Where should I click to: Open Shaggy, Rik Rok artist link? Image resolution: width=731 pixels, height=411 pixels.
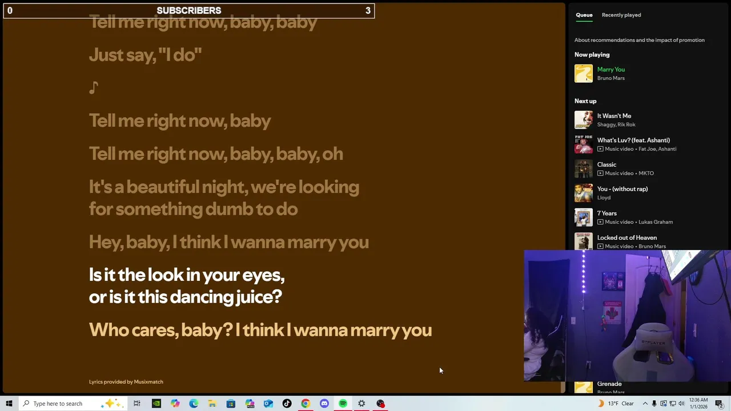tap(616, 124)
